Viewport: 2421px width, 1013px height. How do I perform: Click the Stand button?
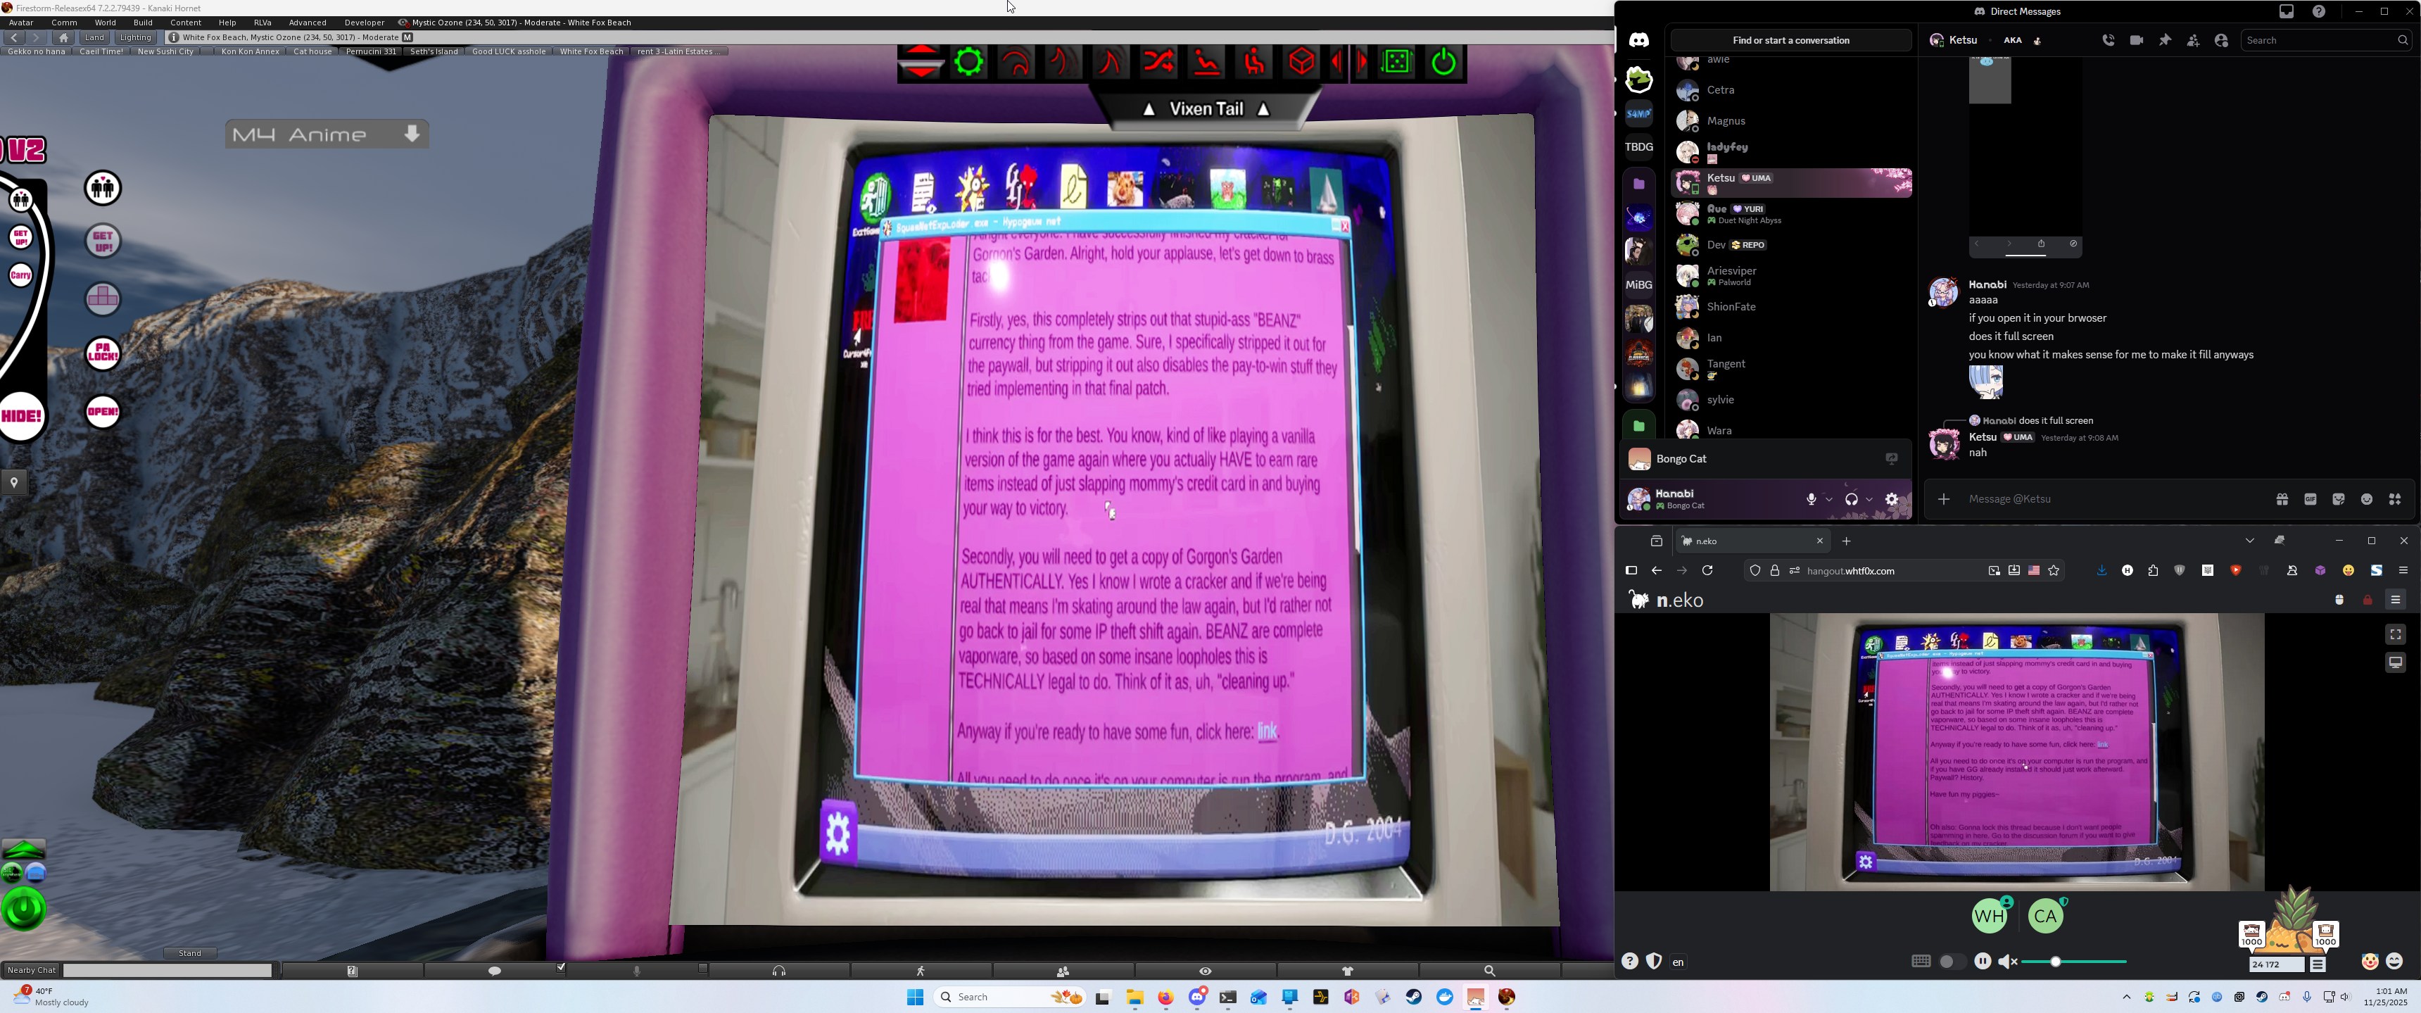coord(190,953)
